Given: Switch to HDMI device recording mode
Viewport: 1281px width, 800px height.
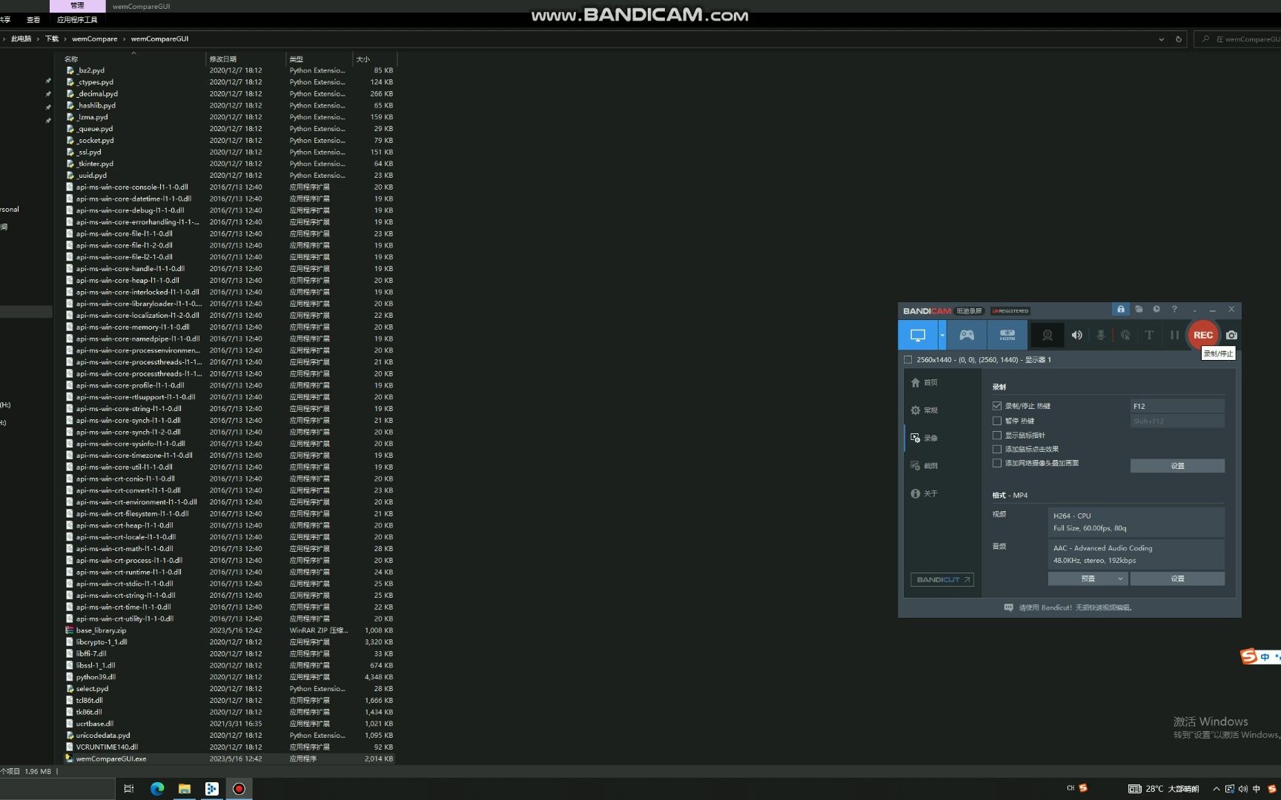Looking at the screenshot, I should (1007, 335).
